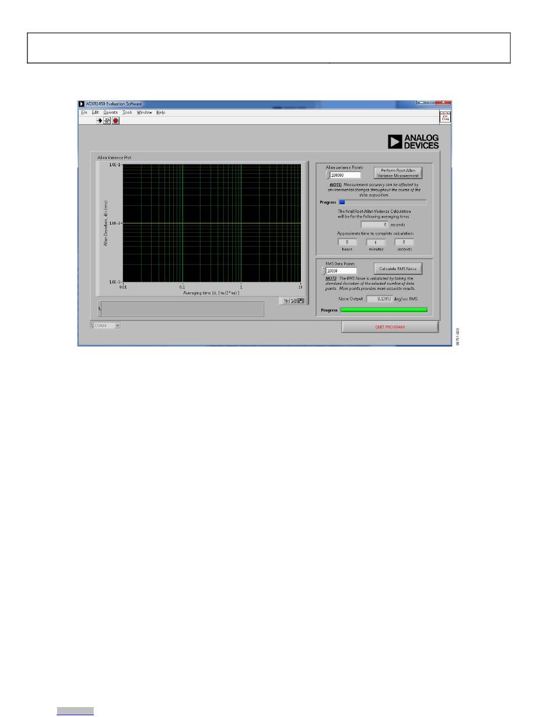Open the Edit menu
This screenshot has height=717, width=554.
click(x=95, y=112)
